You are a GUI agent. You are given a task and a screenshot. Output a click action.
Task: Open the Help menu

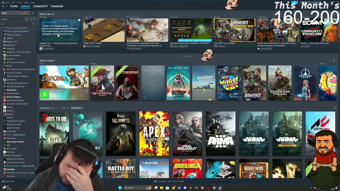pyautogui.click(x=32, y=2)
